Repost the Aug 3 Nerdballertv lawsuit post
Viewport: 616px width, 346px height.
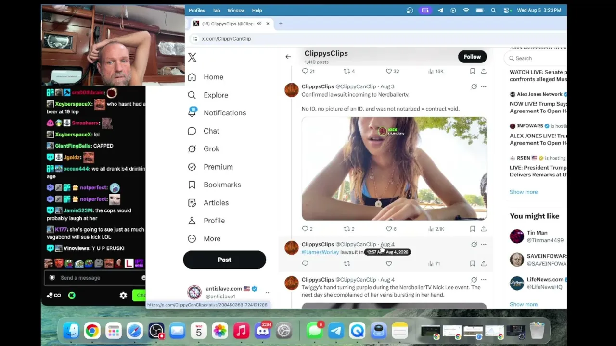click(346, 229)
